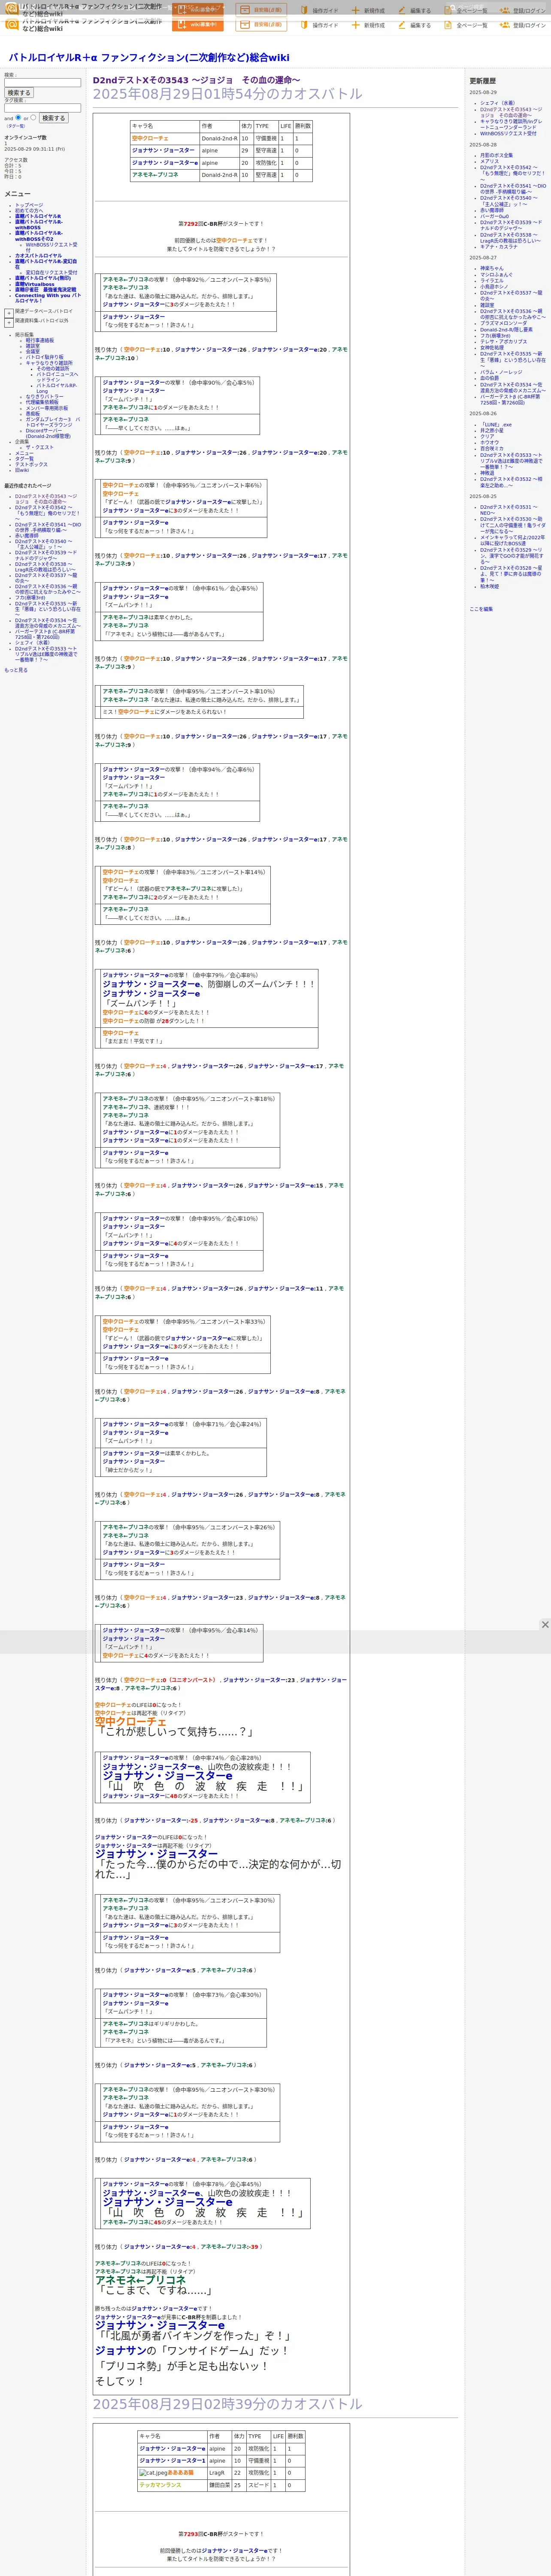Image resolution: width=551 pixels, height=2576 pixels.
Task: Click the 勝利数 header in the first table
Action: (x=302, y=126)
